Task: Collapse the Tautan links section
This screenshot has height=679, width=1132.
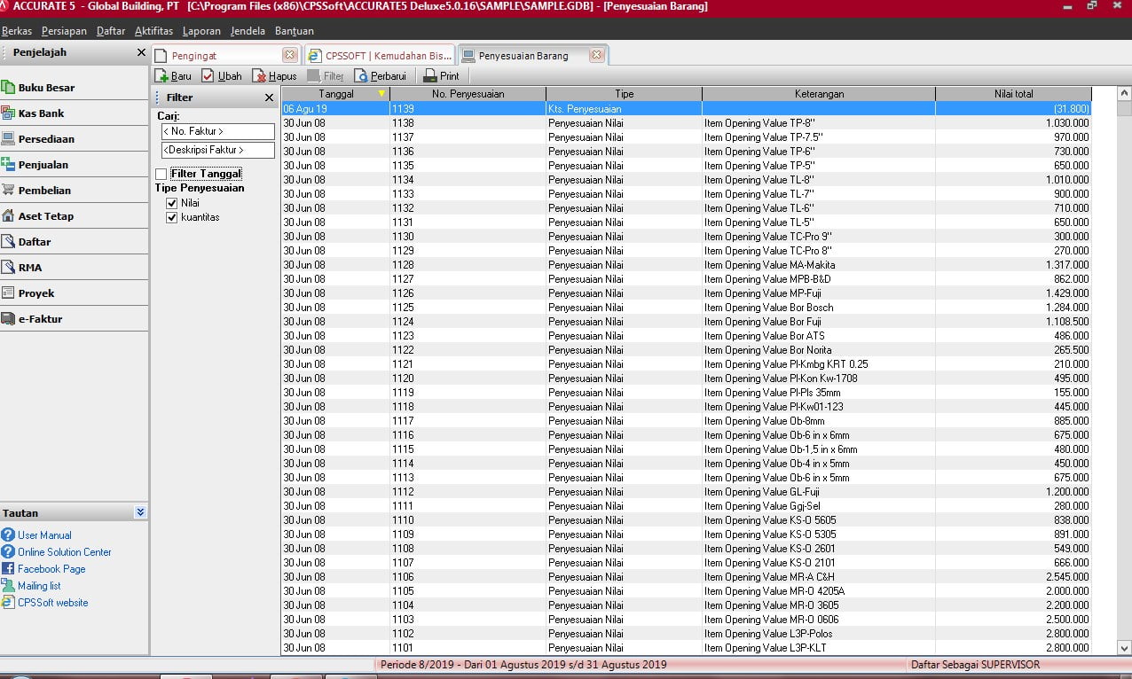Action: [x=140, y=512]
